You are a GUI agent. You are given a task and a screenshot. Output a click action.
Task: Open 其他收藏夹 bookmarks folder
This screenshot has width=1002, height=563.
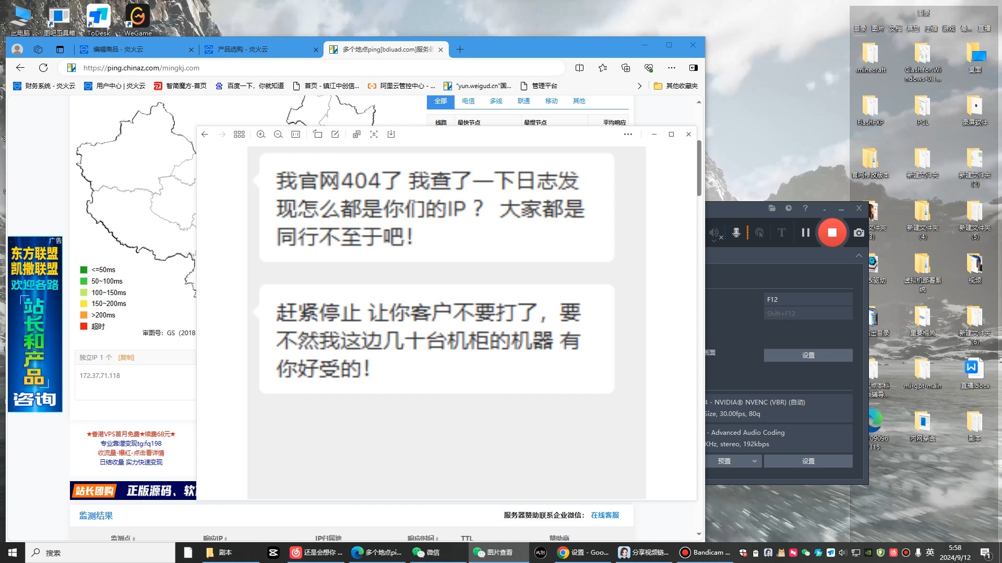point(676,86)
